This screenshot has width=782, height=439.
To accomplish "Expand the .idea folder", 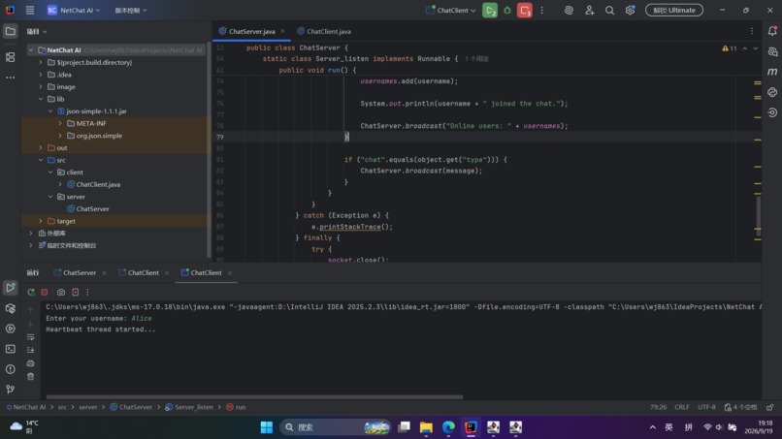I will [x=41, y=75].
